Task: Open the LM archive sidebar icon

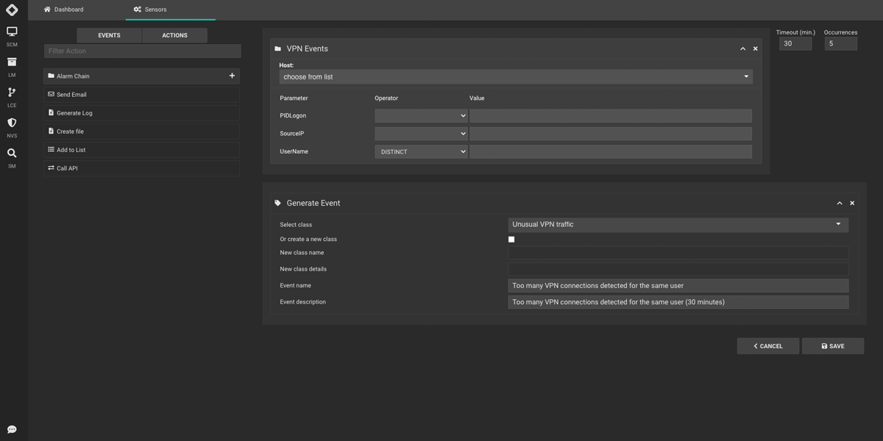Action: 12,62
